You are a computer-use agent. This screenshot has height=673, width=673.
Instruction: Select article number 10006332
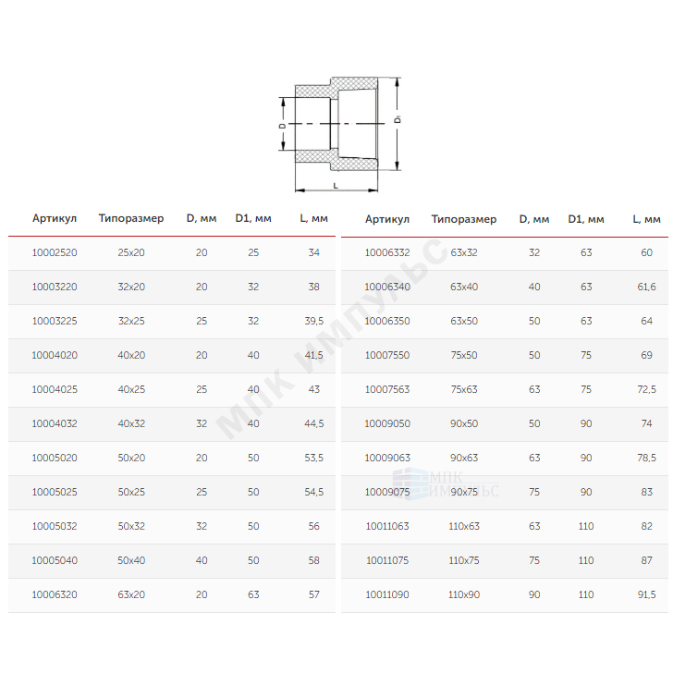[x=387, y=252]
